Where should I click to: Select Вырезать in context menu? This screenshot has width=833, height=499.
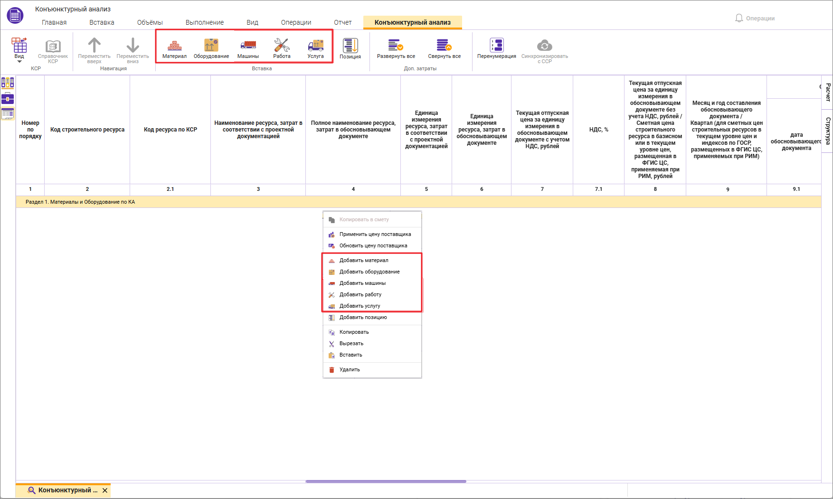tap(372, 343)
